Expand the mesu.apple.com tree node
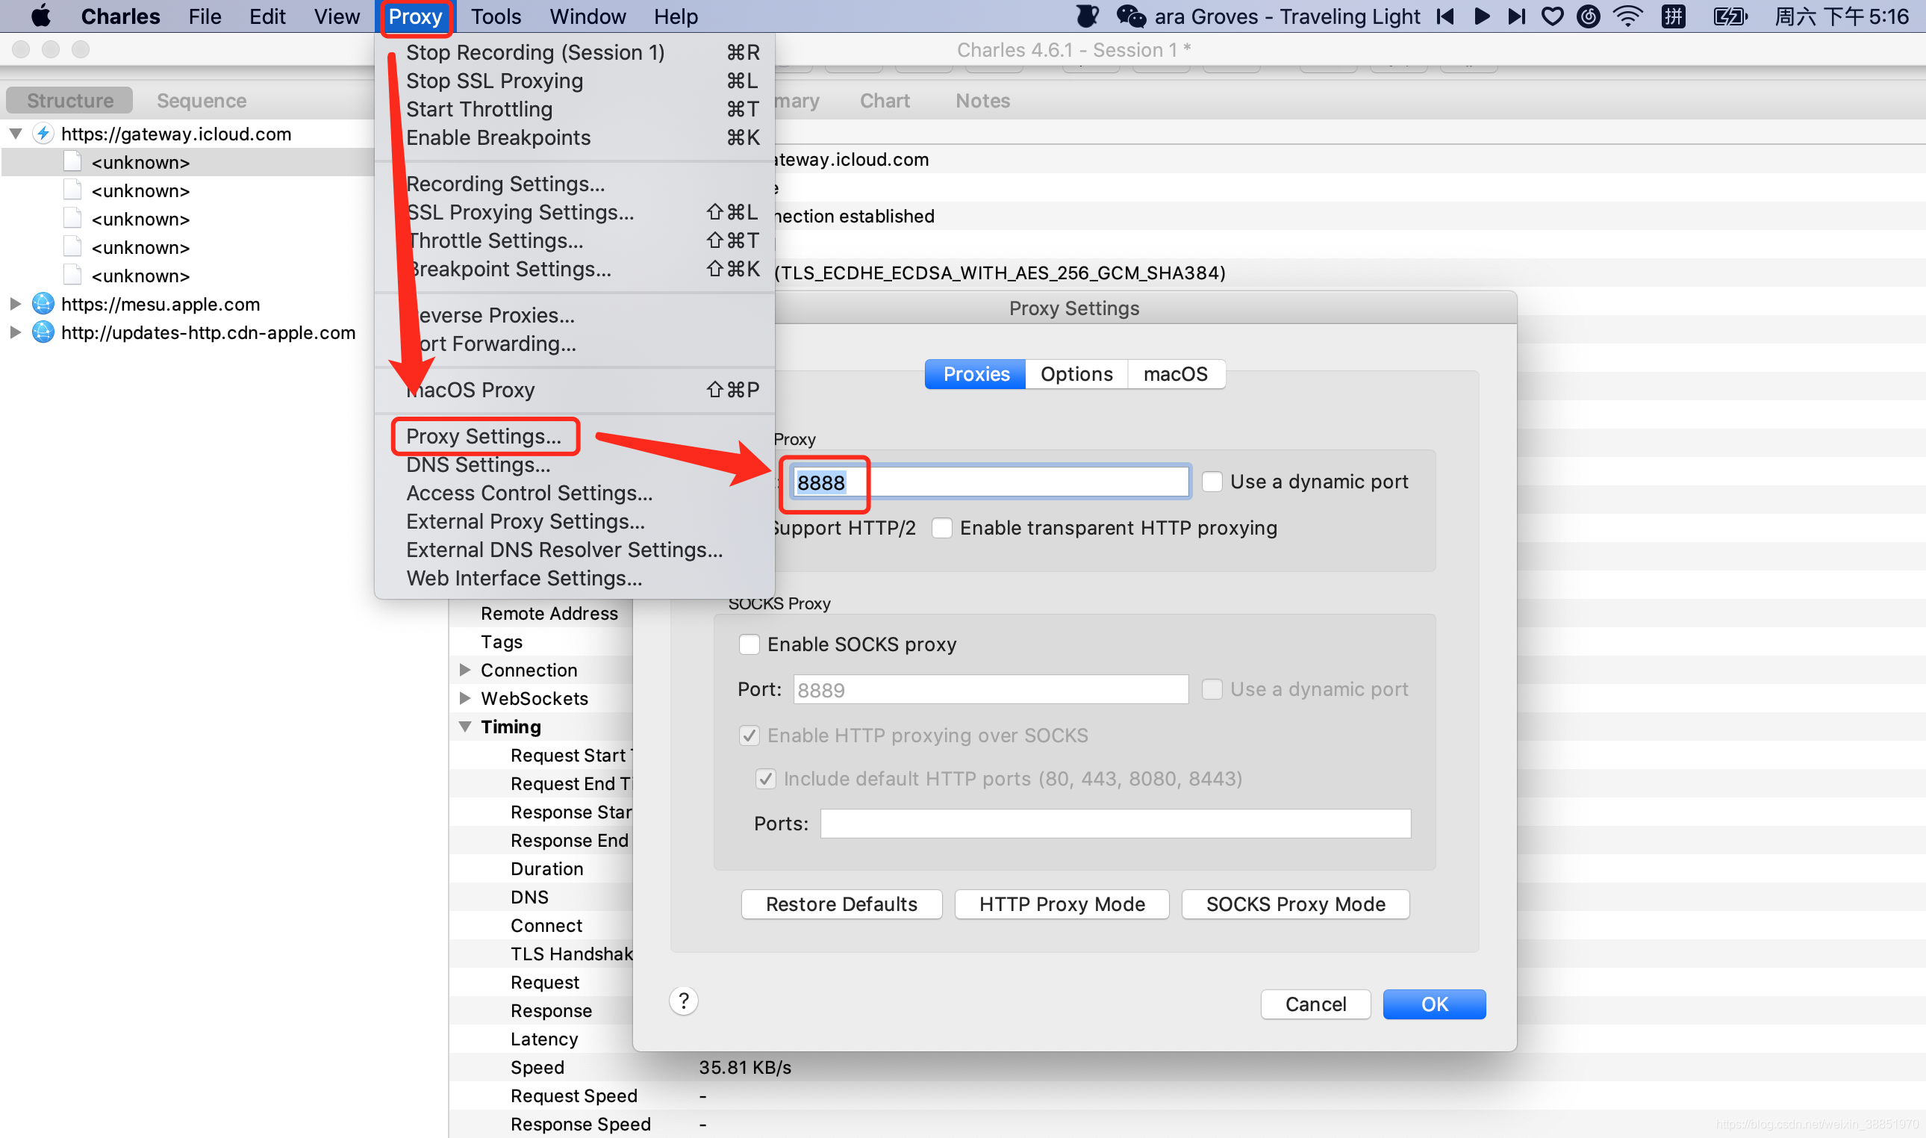1926x1138 pixels. point(16,305)
